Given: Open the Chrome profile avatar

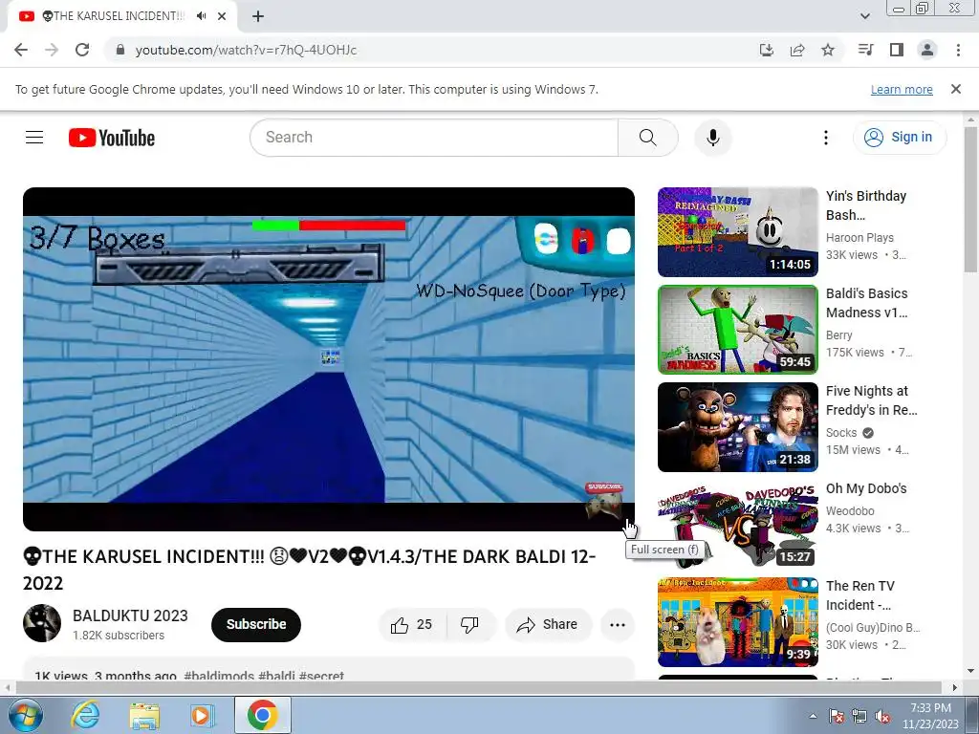Looking at the screenshot, I should coord(927,50).
